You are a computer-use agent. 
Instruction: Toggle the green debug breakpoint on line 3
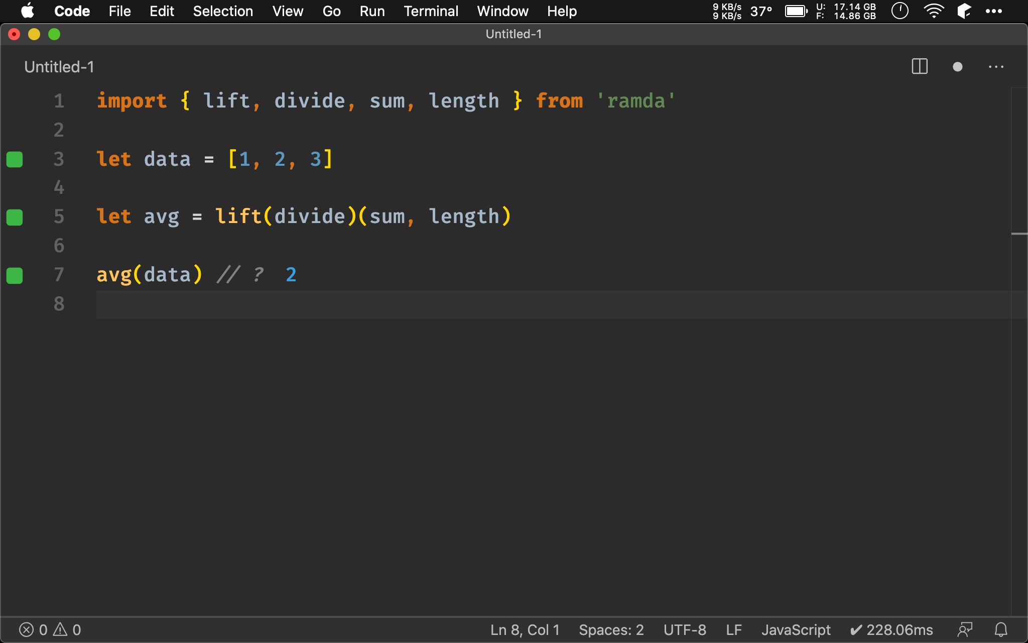coord(15,159)
